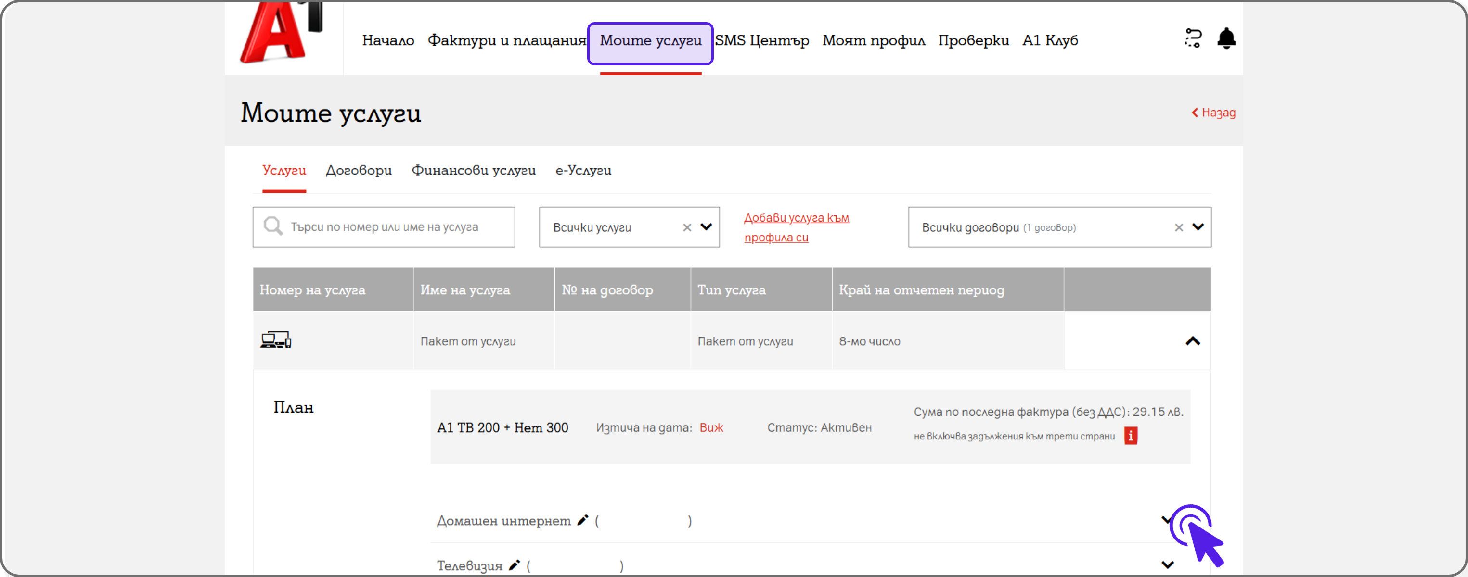The image size is (1468, 577).
Task: Open Проверки menu item
Action: [973, 40]
